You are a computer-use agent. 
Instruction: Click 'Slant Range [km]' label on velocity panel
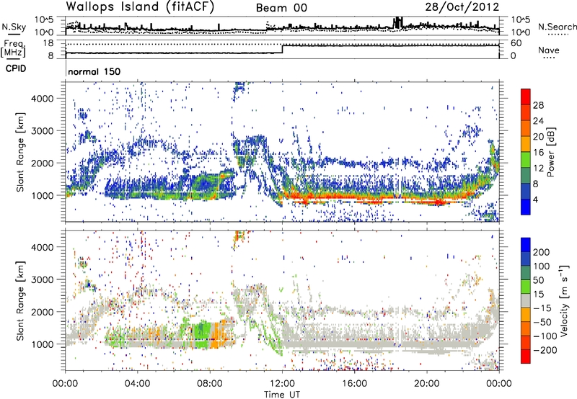(x=20, y=301)
